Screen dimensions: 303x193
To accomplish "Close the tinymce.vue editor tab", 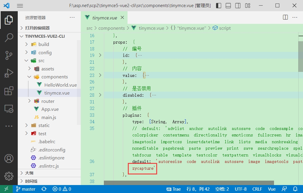I will pyautogui.click(x=122, y=17).
